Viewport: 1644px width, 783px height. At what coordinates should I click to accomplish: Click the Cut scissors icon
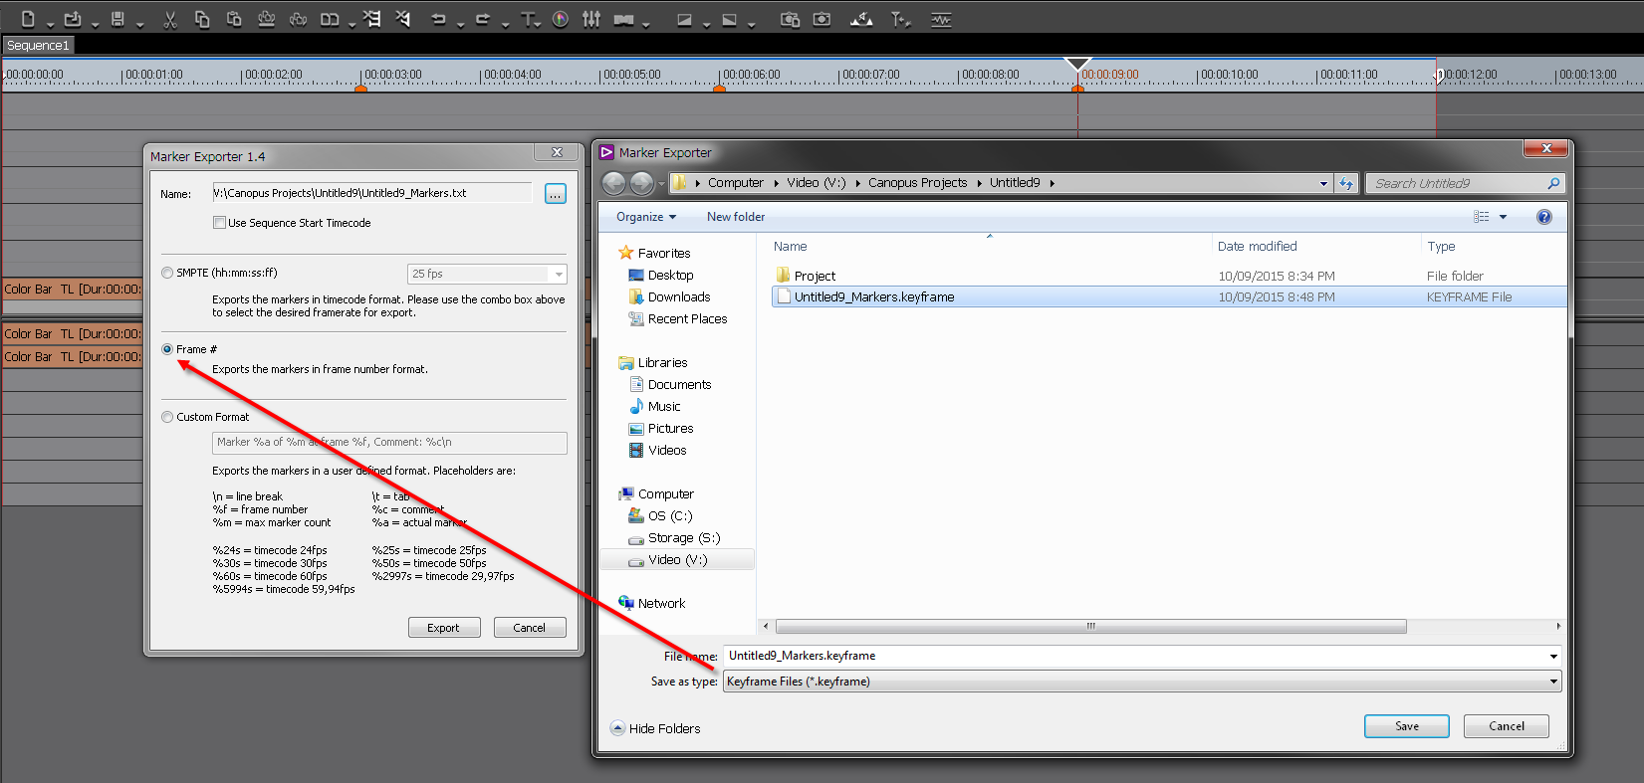pos(170,19)
